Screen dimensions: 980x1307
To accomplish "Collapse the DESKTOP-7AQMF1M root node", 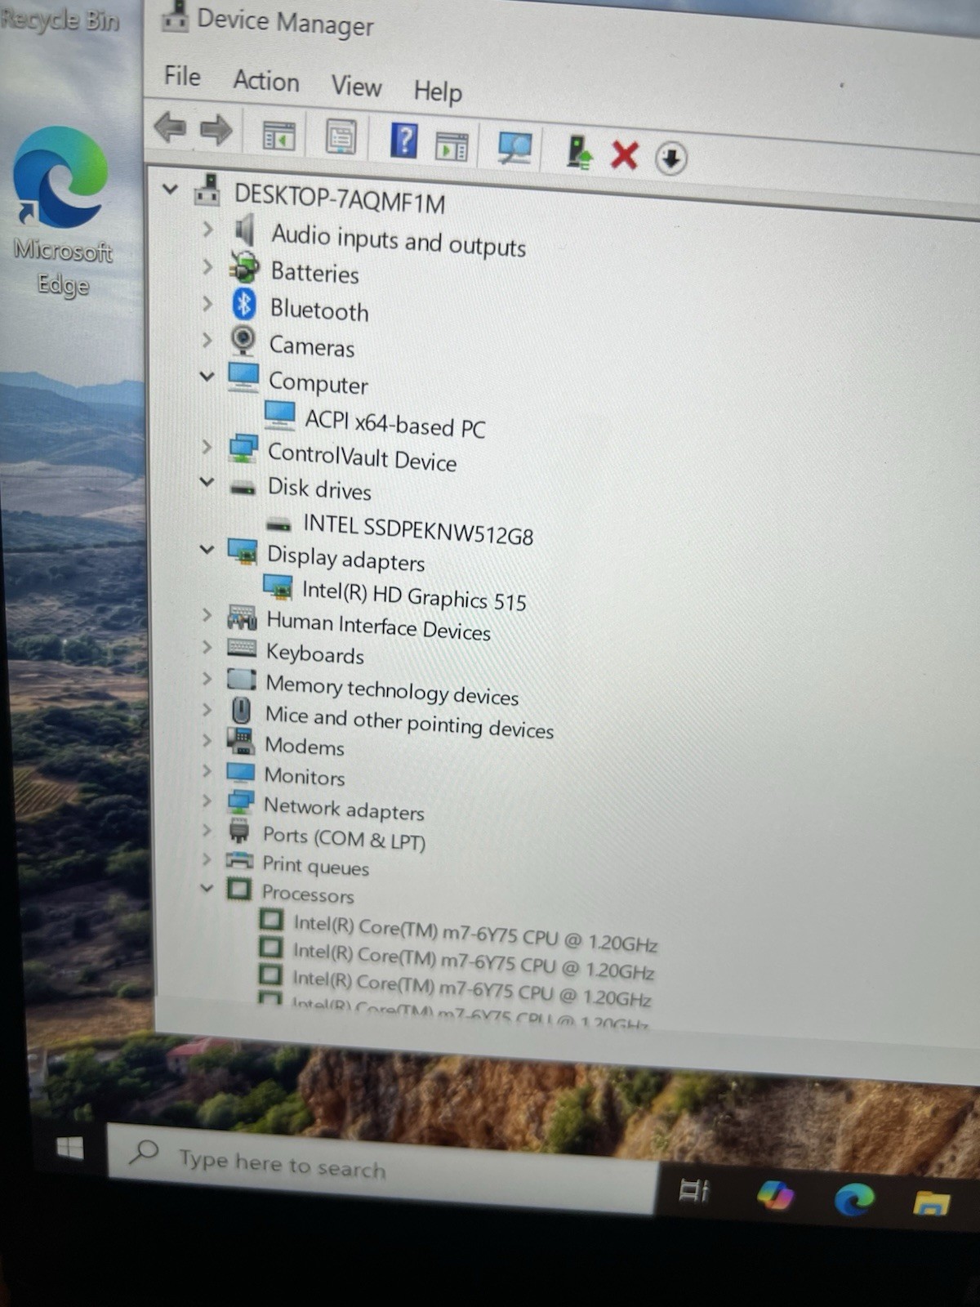I will 170,190.
